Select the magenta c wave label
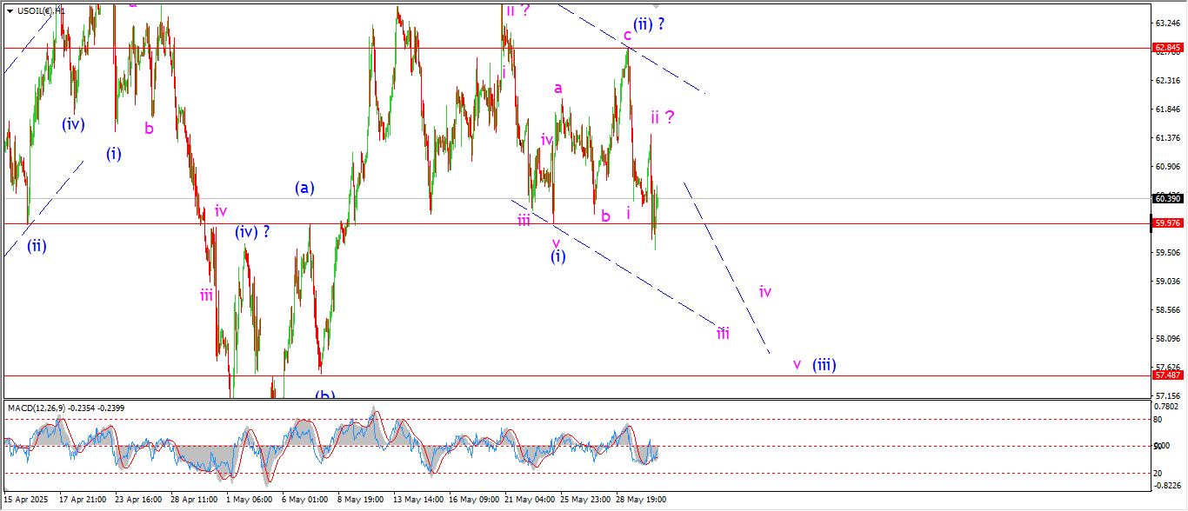Viewport: 1188px width, 511px height. (627, 36)
